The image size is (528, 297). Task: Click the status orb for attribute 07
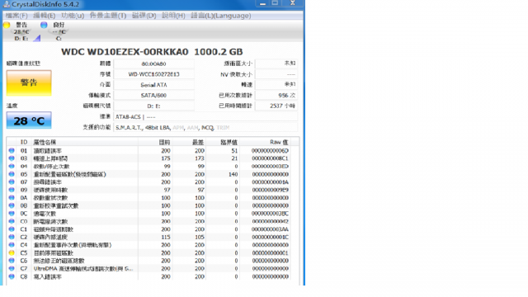(x=12, y=181)
